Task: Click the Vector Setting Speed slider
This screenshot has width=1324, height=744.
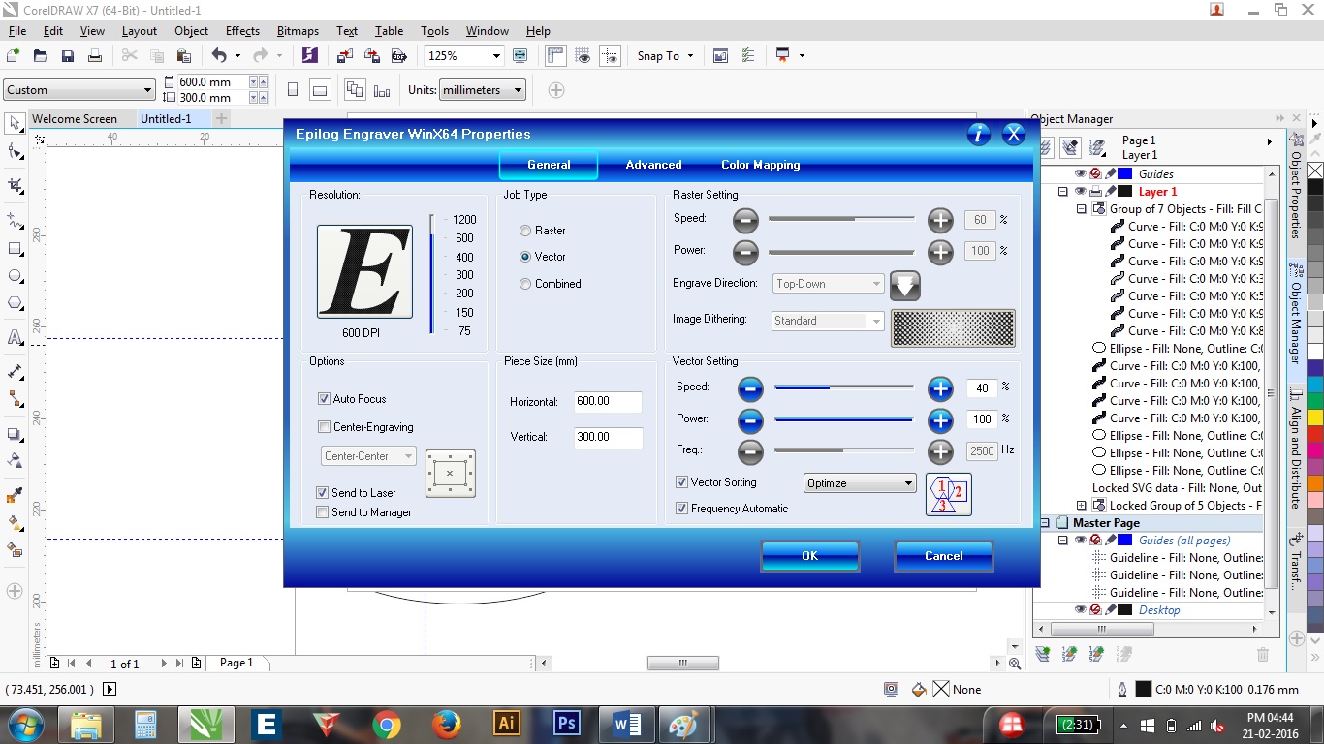Action: coord(843,387)
